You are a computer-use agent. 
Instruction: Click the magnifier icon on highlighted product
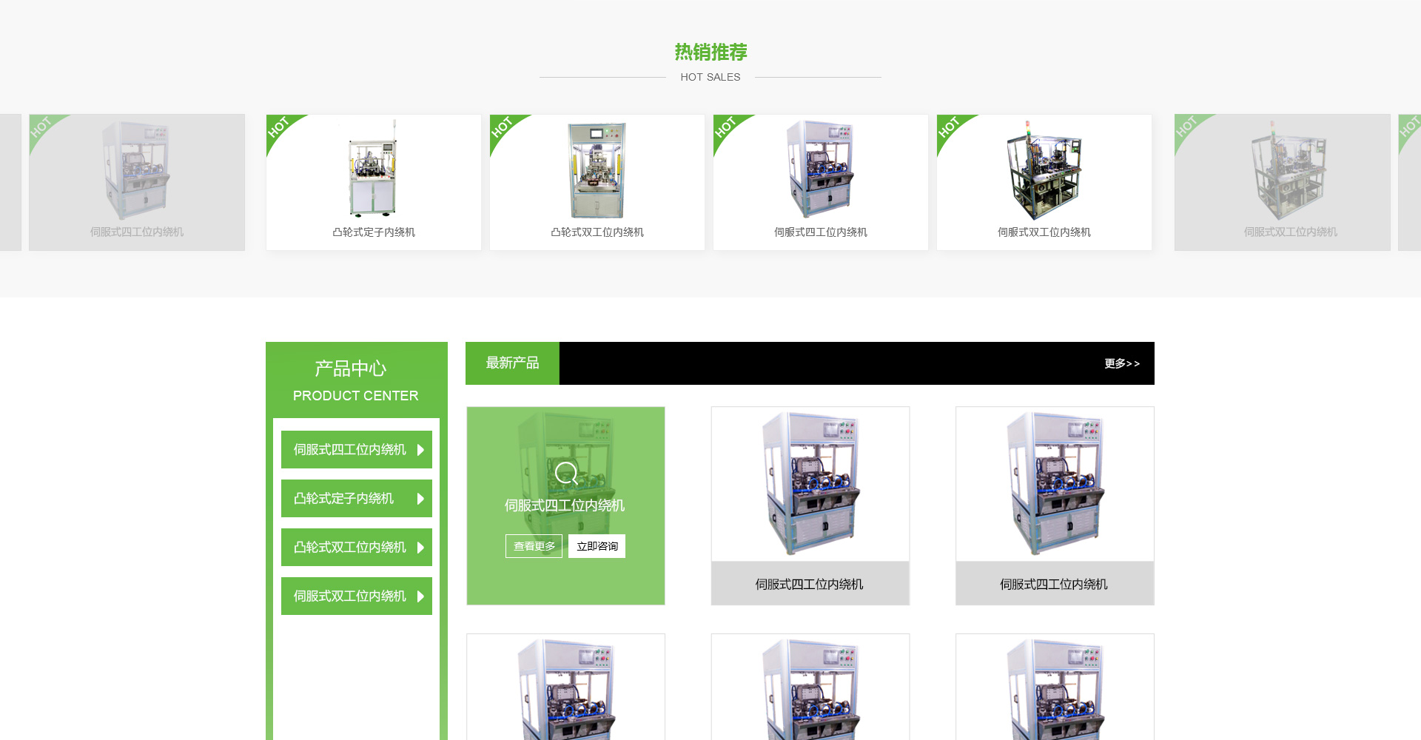566,473
